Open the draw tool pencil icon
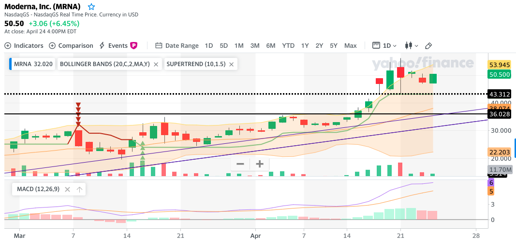Viewport: 516px width, 249px height. coord(428,45)
